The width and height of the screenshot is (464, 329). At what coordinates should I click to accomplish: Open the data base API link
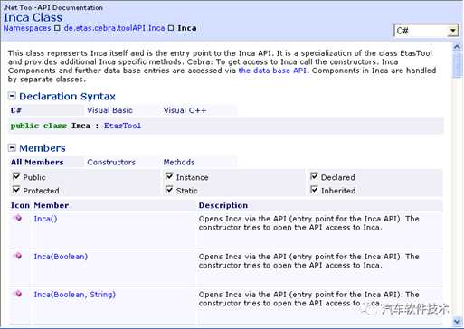(x=272, y=70)
